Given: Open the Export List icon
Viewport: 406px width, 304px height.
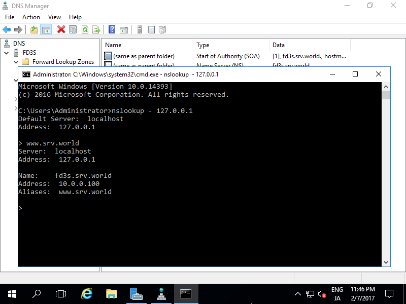Looking at the screenshot, I should 97,29.
